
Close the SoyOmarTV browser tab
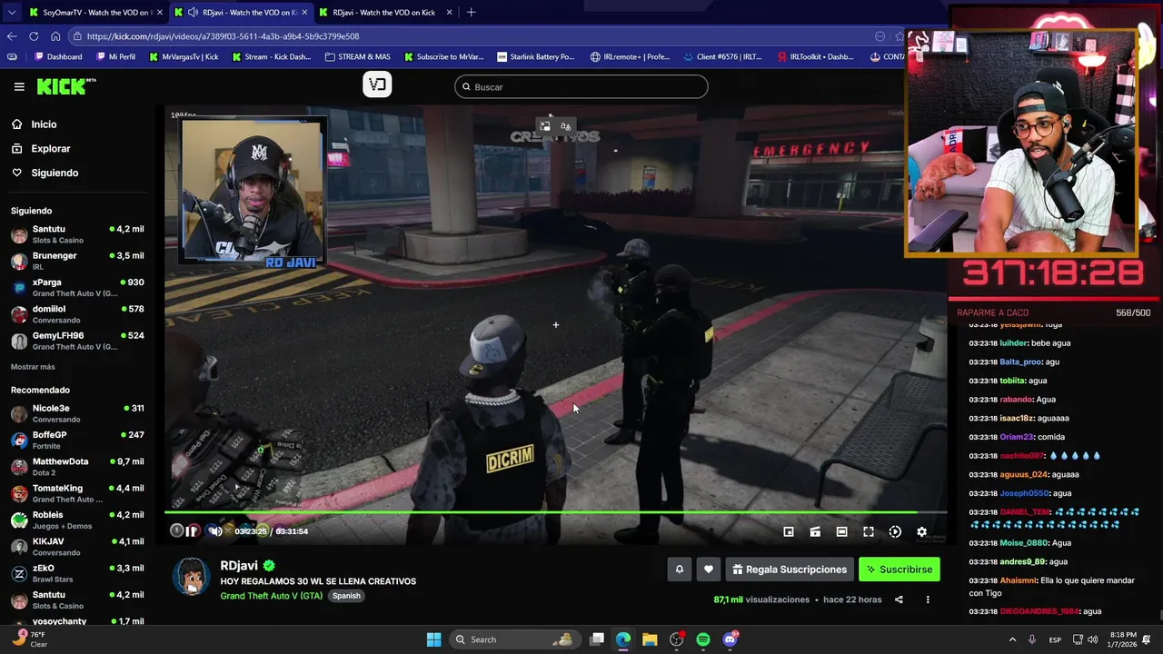click(x=160, y=13)
